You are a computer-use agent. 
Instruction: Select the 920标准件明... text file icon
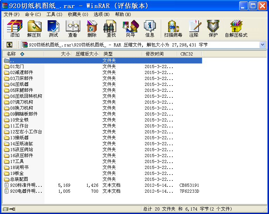(6, 185)
